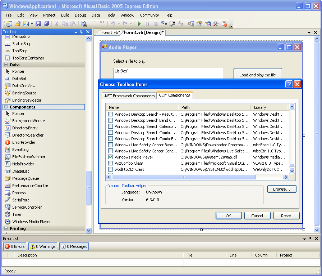Click the Find toolbar icon
Image resolution: width=322 pixels, height=276 pixels.
(84, 24)
